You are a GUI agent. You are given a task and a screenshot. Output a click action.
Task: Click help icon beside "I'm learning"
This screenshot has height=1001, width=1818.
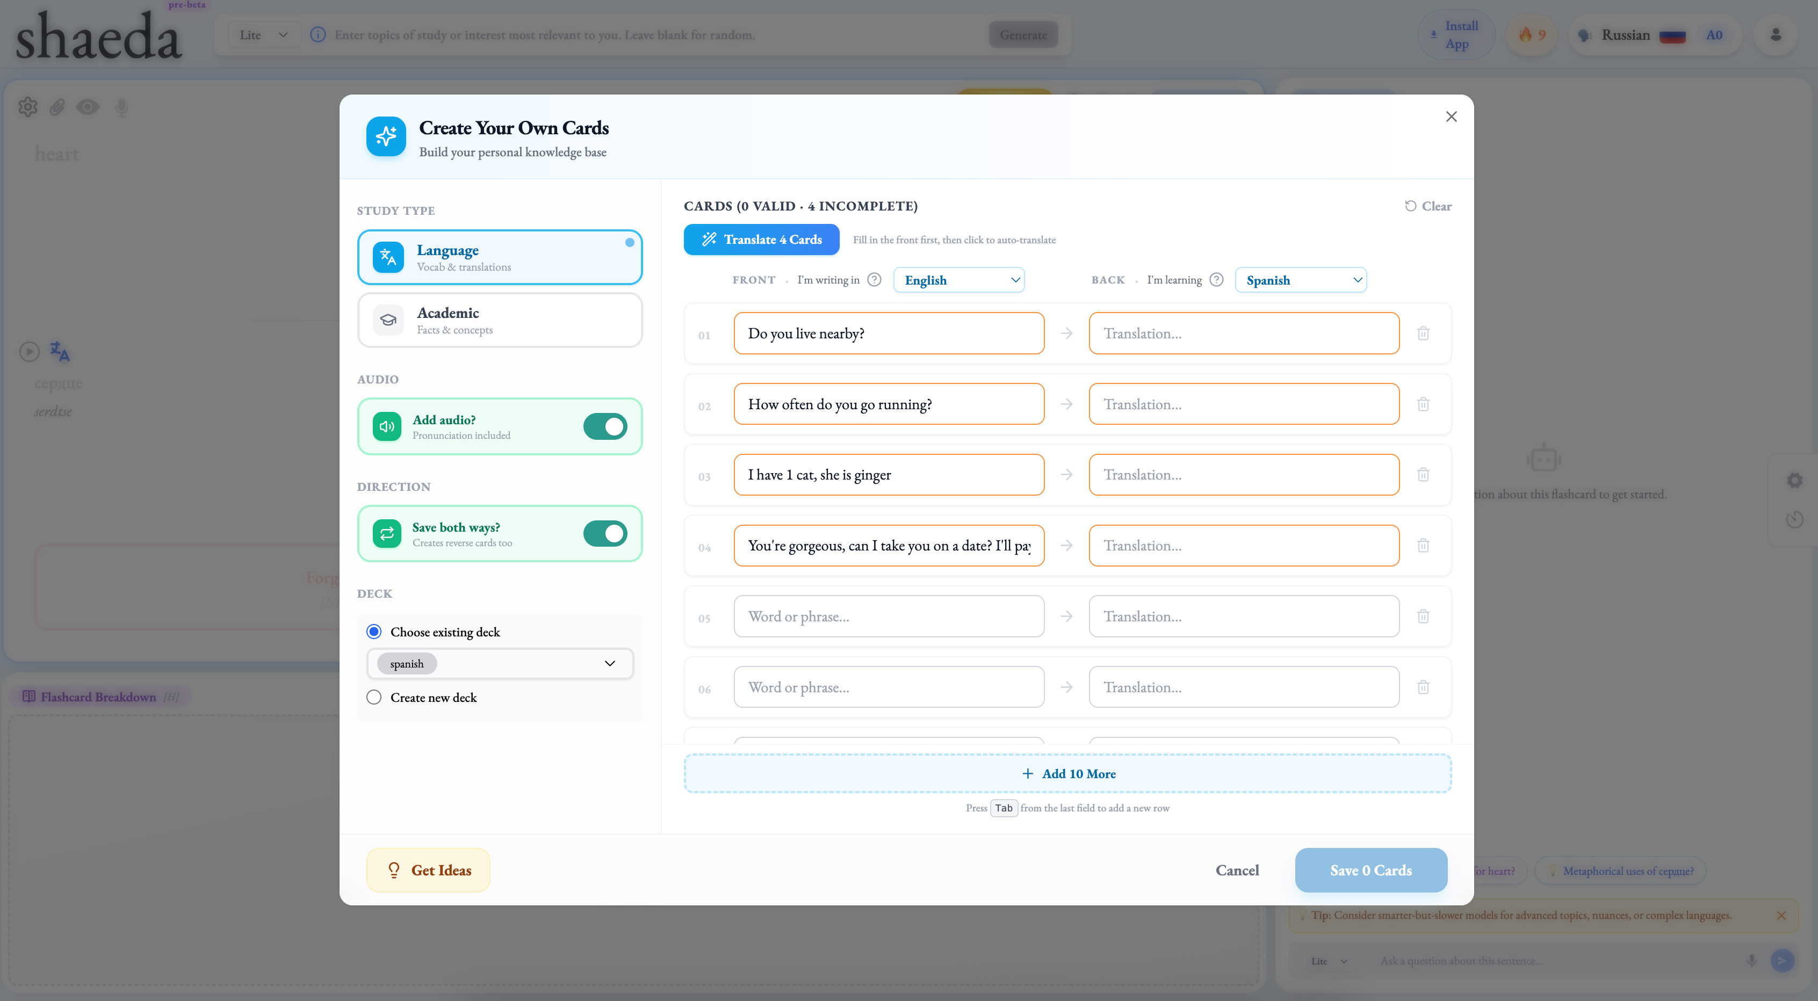click(1216, 279)
